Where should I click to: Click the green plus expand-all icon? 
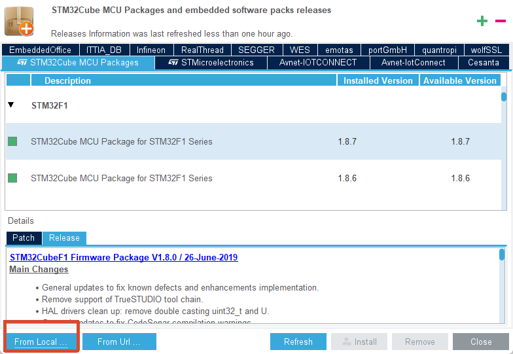[482, 21]
